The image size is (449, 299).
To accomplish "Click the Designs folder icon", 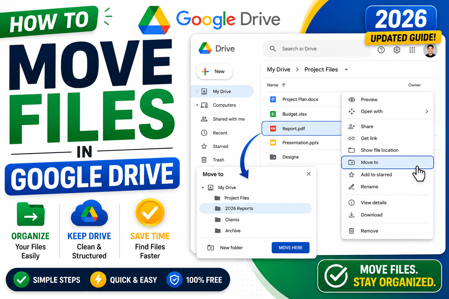I will pyautogui.click(x=273, y=157).
